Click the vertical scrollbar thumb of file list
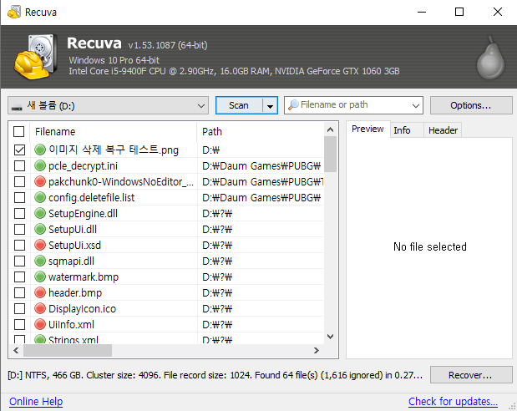The width and height of the screenshot is (517, 411). point(330,155)
